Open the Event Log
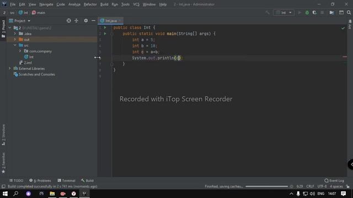Viewport: 353px width, 198px height. pyautogui.click(x=334, y=180)
